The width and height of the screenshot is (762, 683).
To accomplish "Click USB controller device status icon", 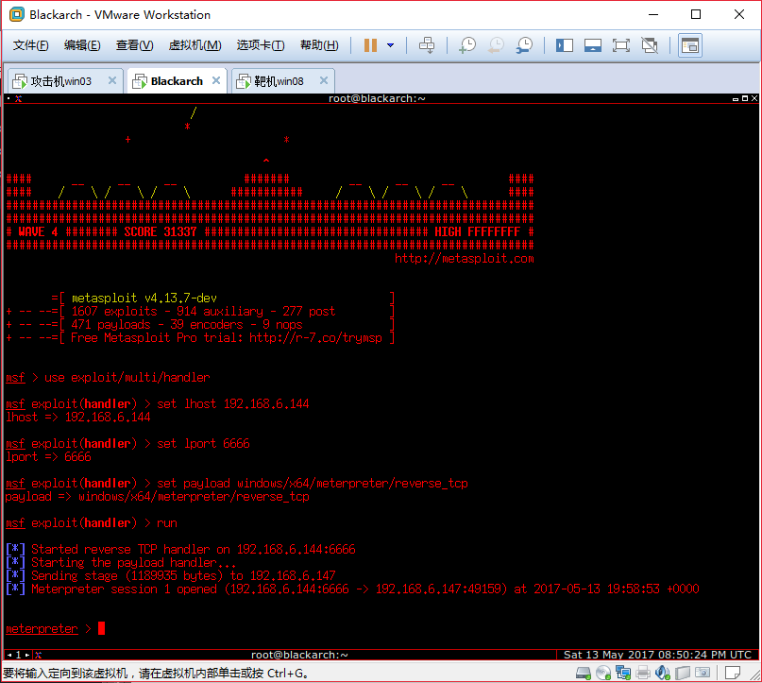I will point(683,673).
